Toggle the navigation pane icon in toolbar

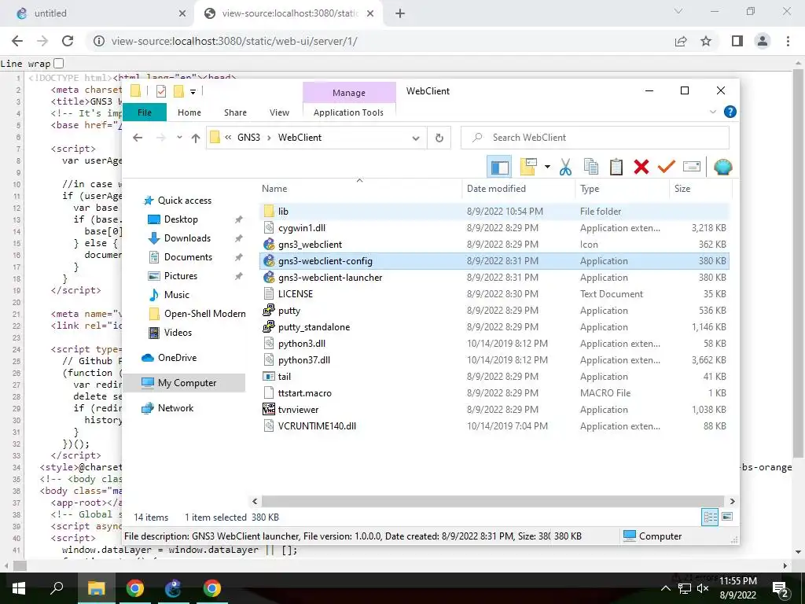click(x=499, y=167)
